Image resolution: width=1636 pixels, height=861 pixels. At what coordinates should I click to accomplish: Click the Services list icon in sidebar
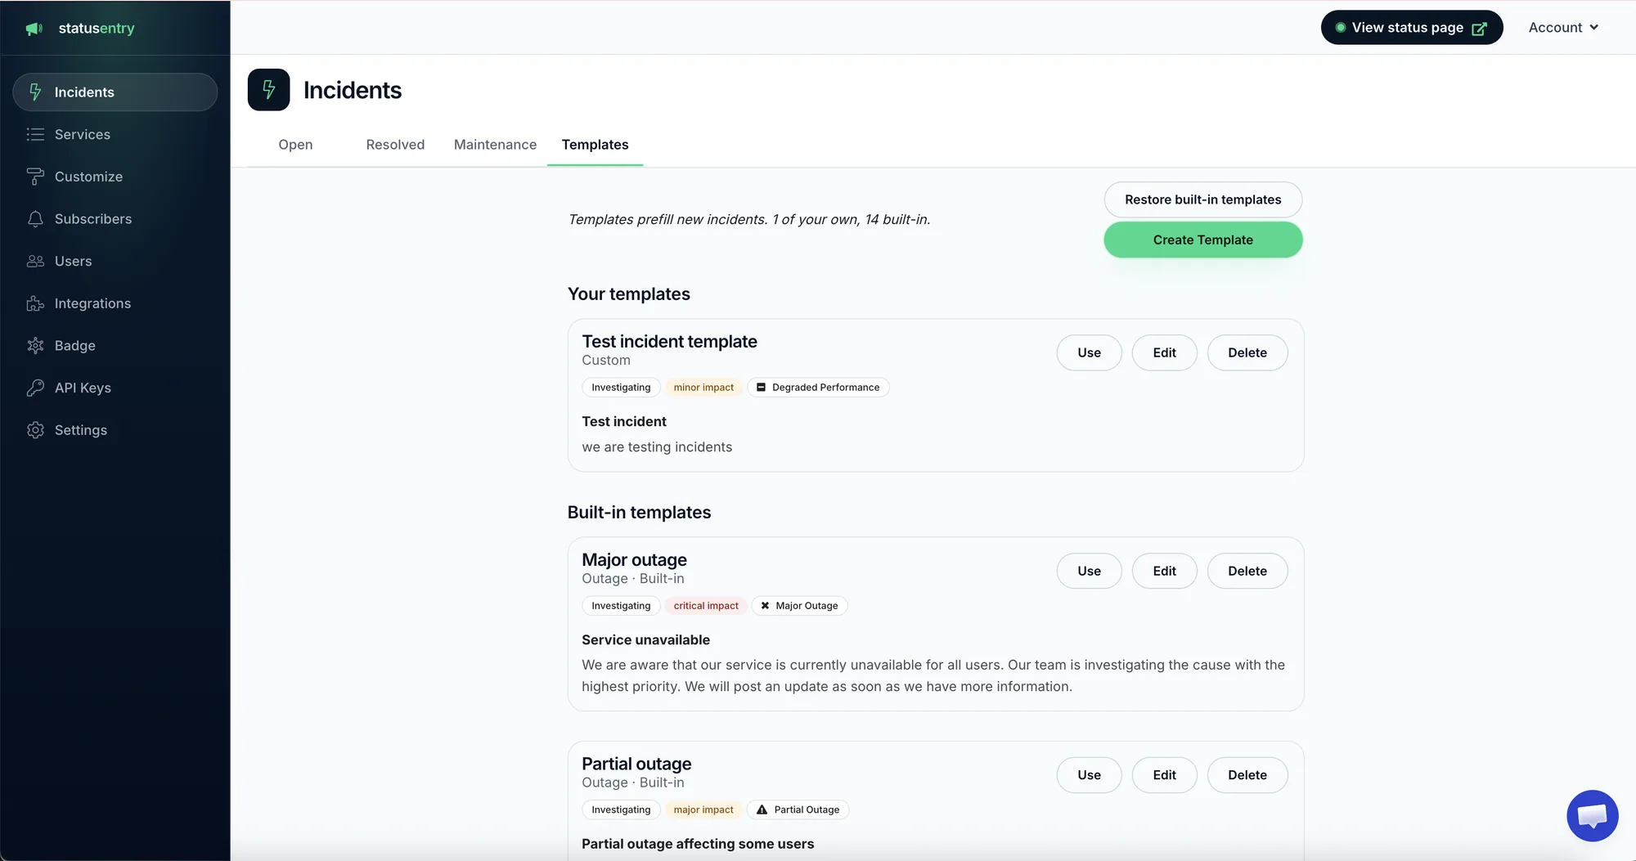[x=35, y=134]
